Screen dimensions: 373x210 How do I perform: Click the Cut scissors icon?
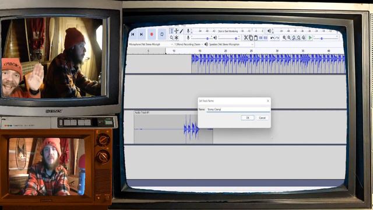coord(246,37)
